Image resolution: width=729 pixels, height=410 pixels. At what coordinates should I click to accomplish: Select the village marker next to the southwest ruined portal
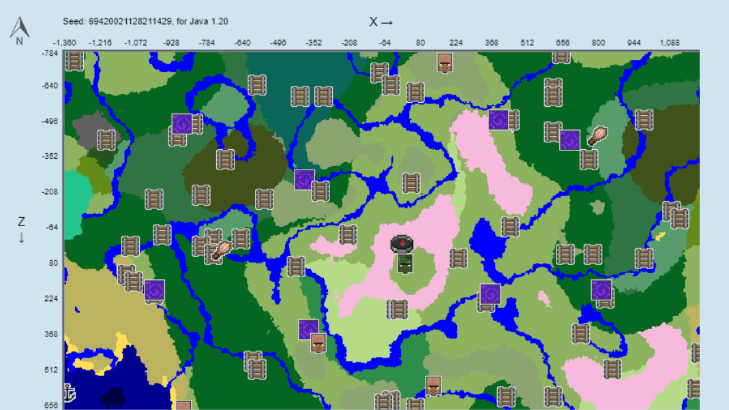(318, 344)
